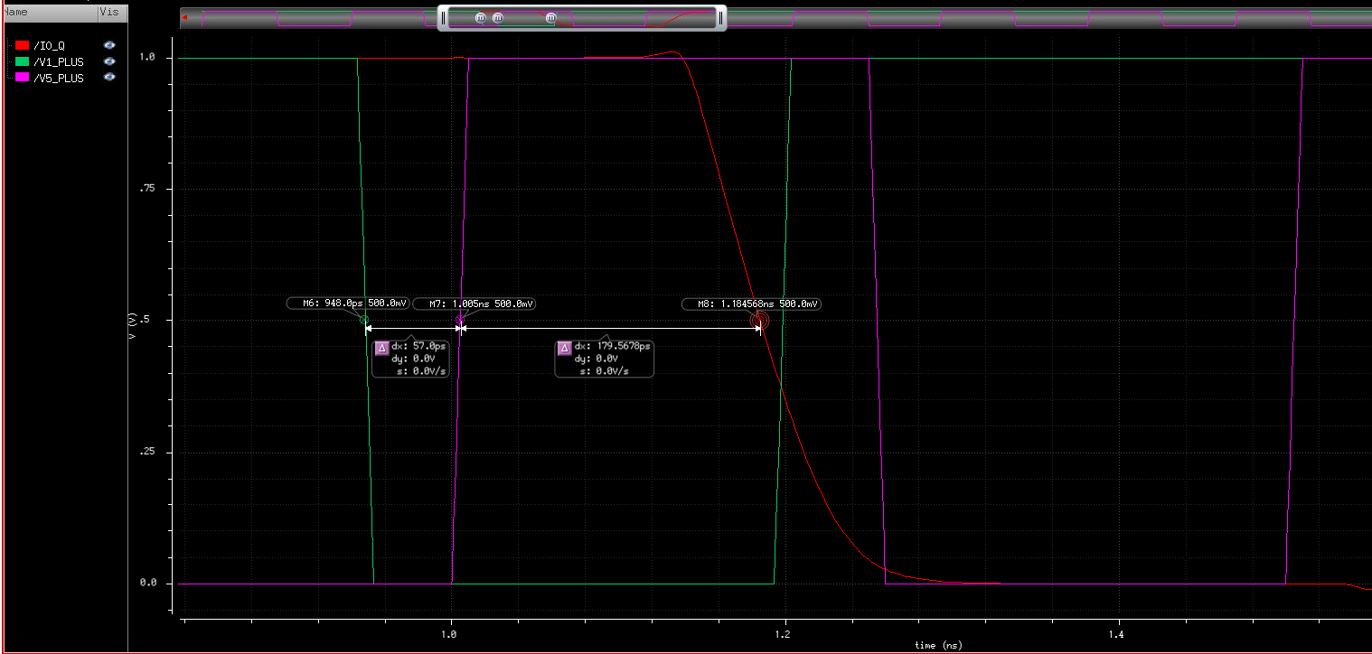
Task: Click the magenta /V5_PLUS color swatch
Action: pos(23,78)
